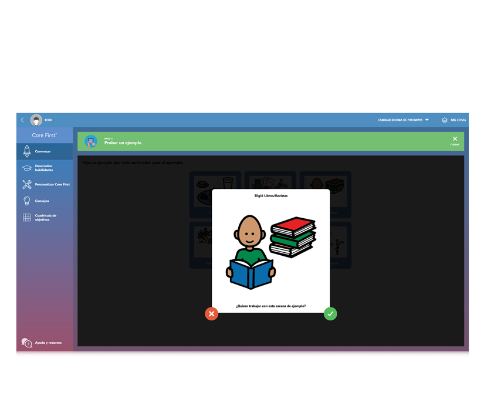This screenshot has height=396, width=484.
Task: Click the Core First sidebar title
Action: pos(45,136)
